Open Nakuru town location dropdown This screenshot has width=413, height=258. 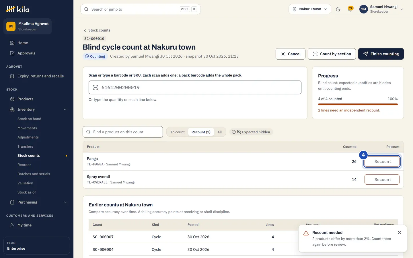pyautogui.click(x=310, y=9)
